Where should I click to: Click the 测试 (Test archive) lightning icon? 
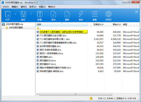point(81,14)
